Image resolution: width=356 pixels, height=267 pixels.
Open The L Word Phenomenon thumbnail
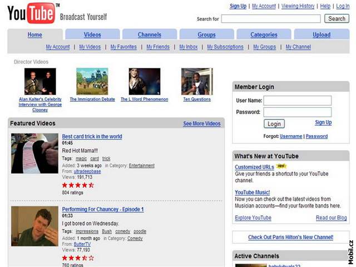pos(145,82)
